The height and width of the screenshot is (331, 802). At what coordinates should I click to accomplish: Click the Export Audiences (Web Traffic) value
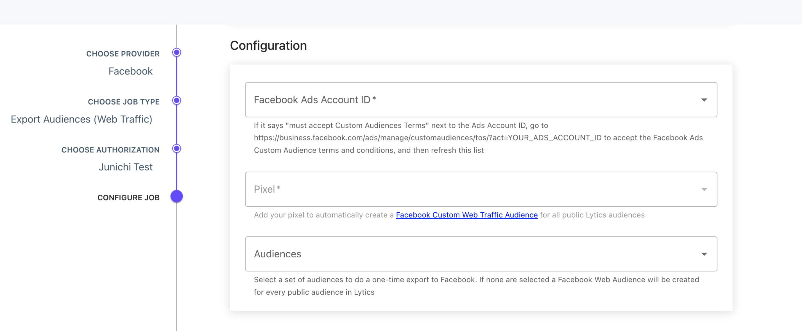[81, 119]
